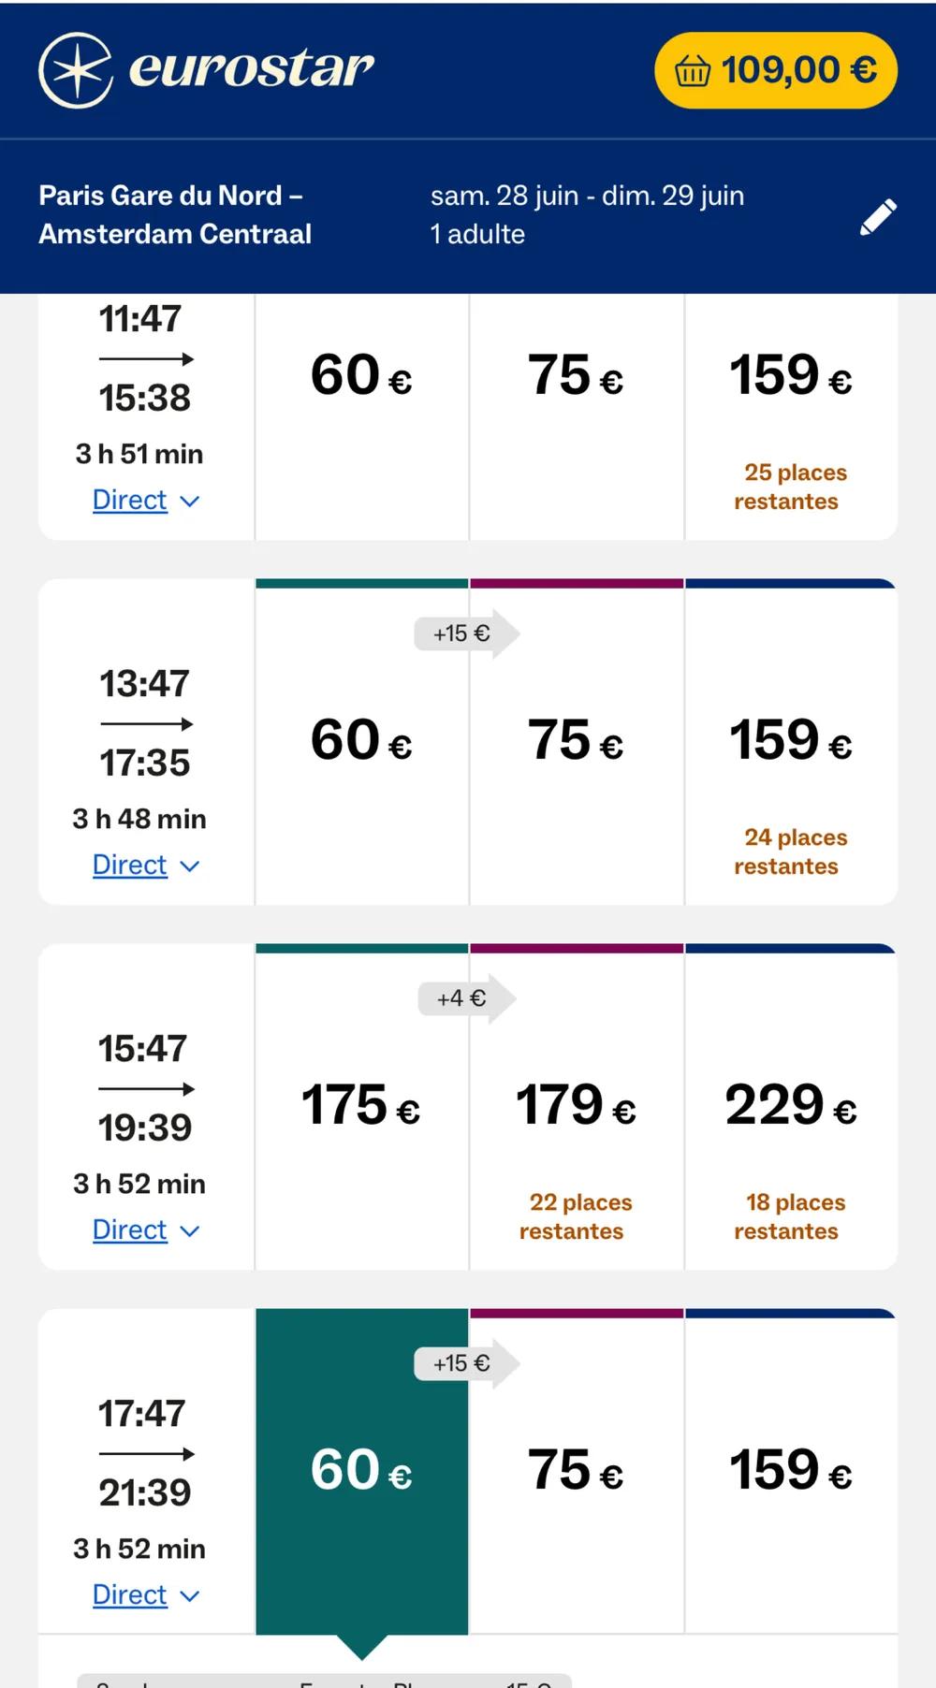Click the Eurostar star logo icon

[75, 70]
